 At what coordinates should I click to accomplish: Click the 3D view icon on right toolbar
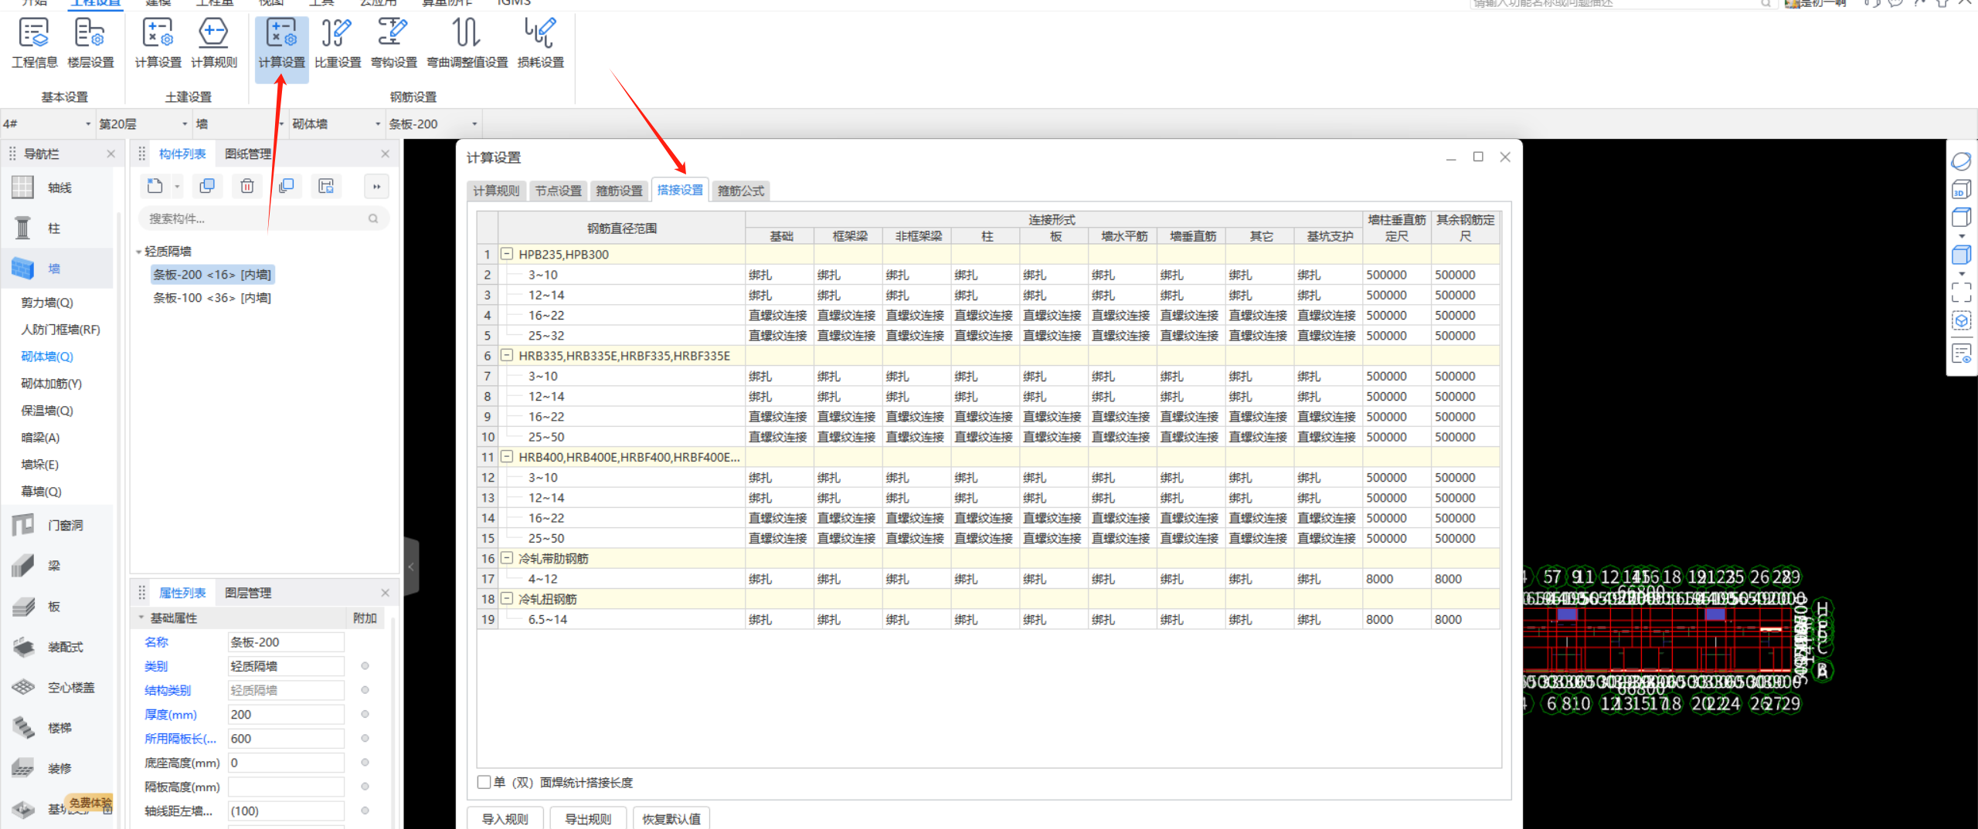[1961, 189]
